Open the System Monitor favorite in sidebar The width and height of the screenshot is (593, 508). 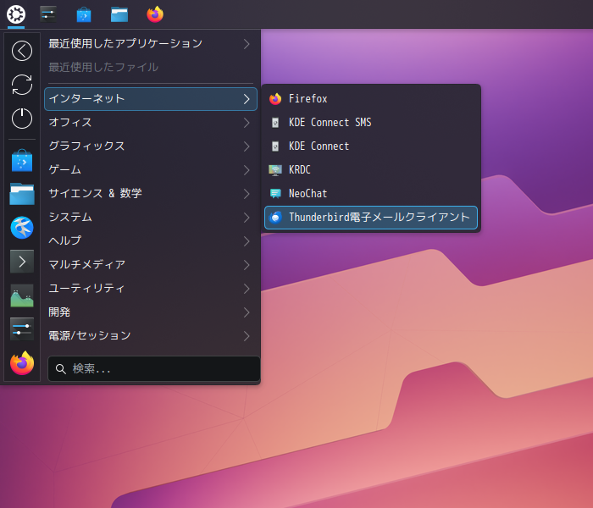[x=22, y=295]
